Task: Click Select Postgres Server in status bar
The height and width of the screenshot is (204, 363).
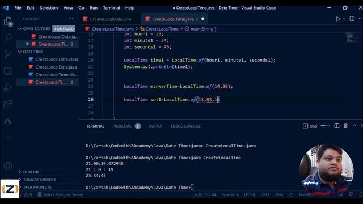Action: click(x=61, y=195)
